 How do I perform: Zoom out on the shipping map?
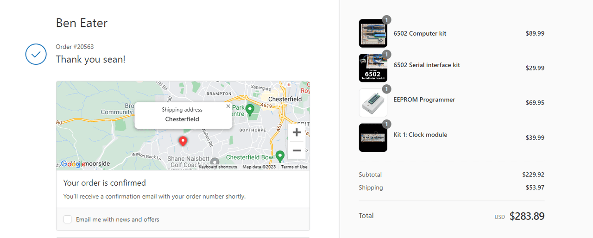click(x=296, y=150)
